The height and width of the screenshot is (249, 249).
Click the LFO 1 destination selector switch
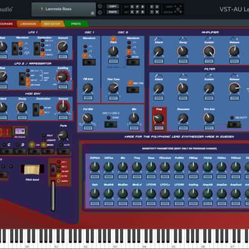click(x=37, y=49)
